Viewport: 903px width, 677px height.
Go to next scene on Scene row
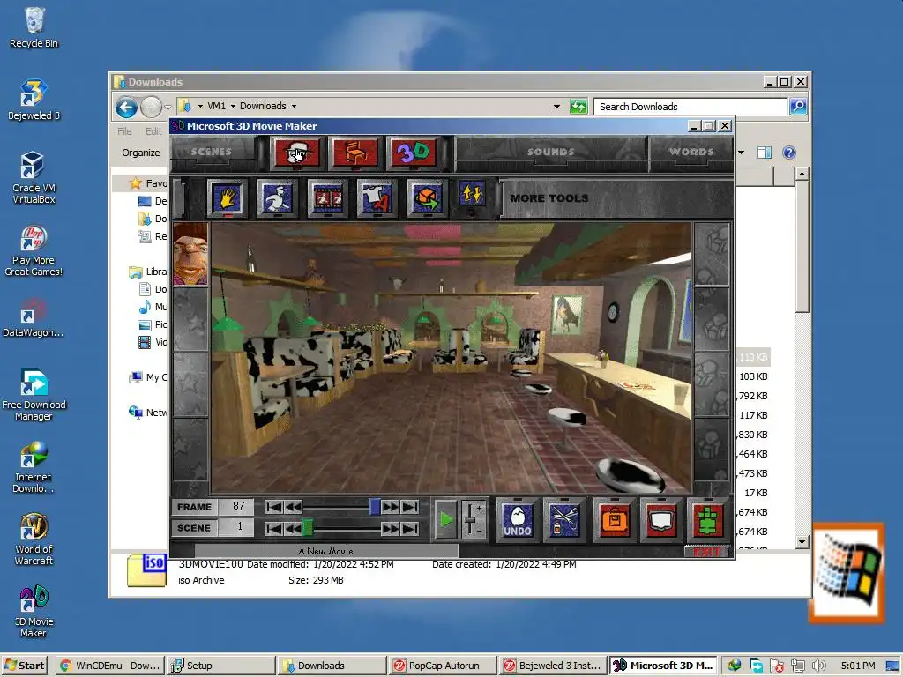pos(391,529)
